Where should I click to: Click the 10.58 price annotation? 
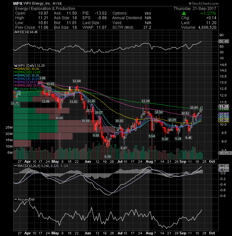(159, 112)
